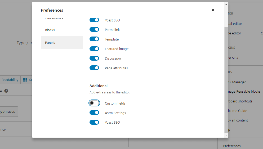Enable the Custom fields toggle
Image resolution: width=263 pixels, height=149 pixels.
pyautogui.click(x=94, y=103)
